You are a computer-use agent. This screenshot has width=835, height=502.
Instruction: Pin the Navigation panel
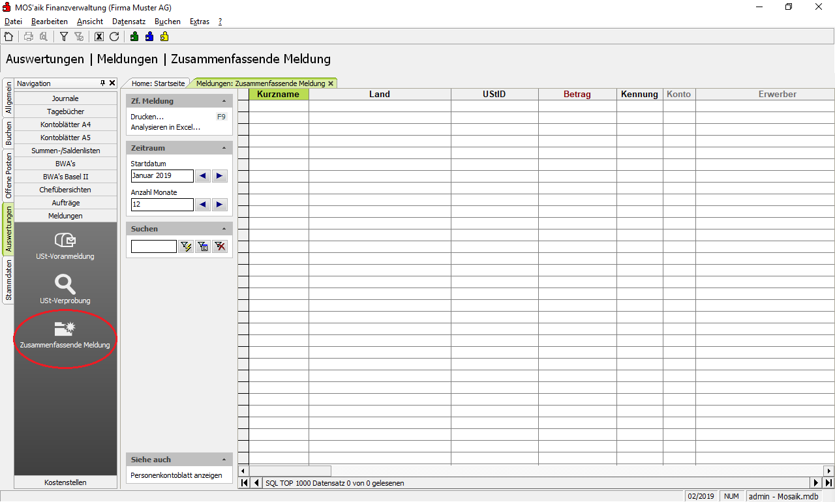102,83
